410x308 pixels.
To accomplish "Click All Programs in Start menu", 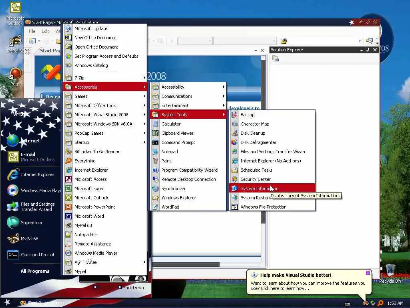I will click(x=35, y=271).
